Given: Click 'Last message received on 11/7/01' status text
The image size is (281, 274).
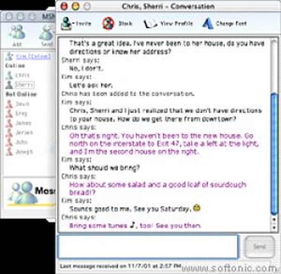Looking at the screenshot, I should tap(120, 266).
